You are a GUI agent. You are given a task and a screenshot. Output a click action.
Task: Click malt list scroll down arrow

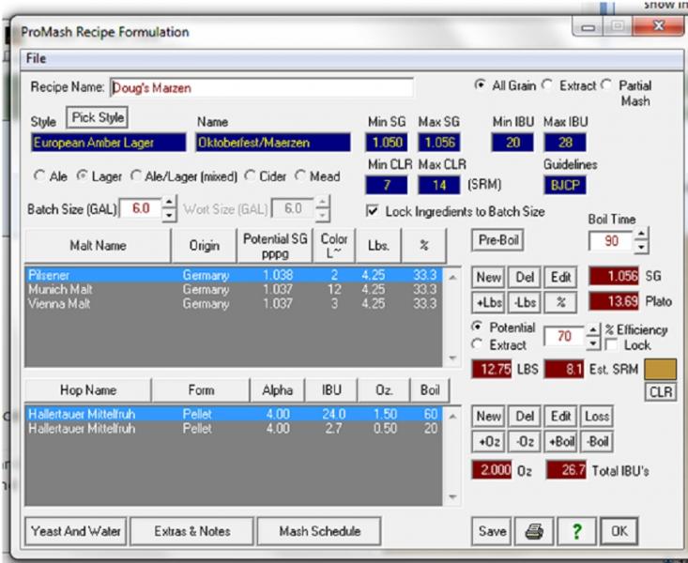(452, 358)
